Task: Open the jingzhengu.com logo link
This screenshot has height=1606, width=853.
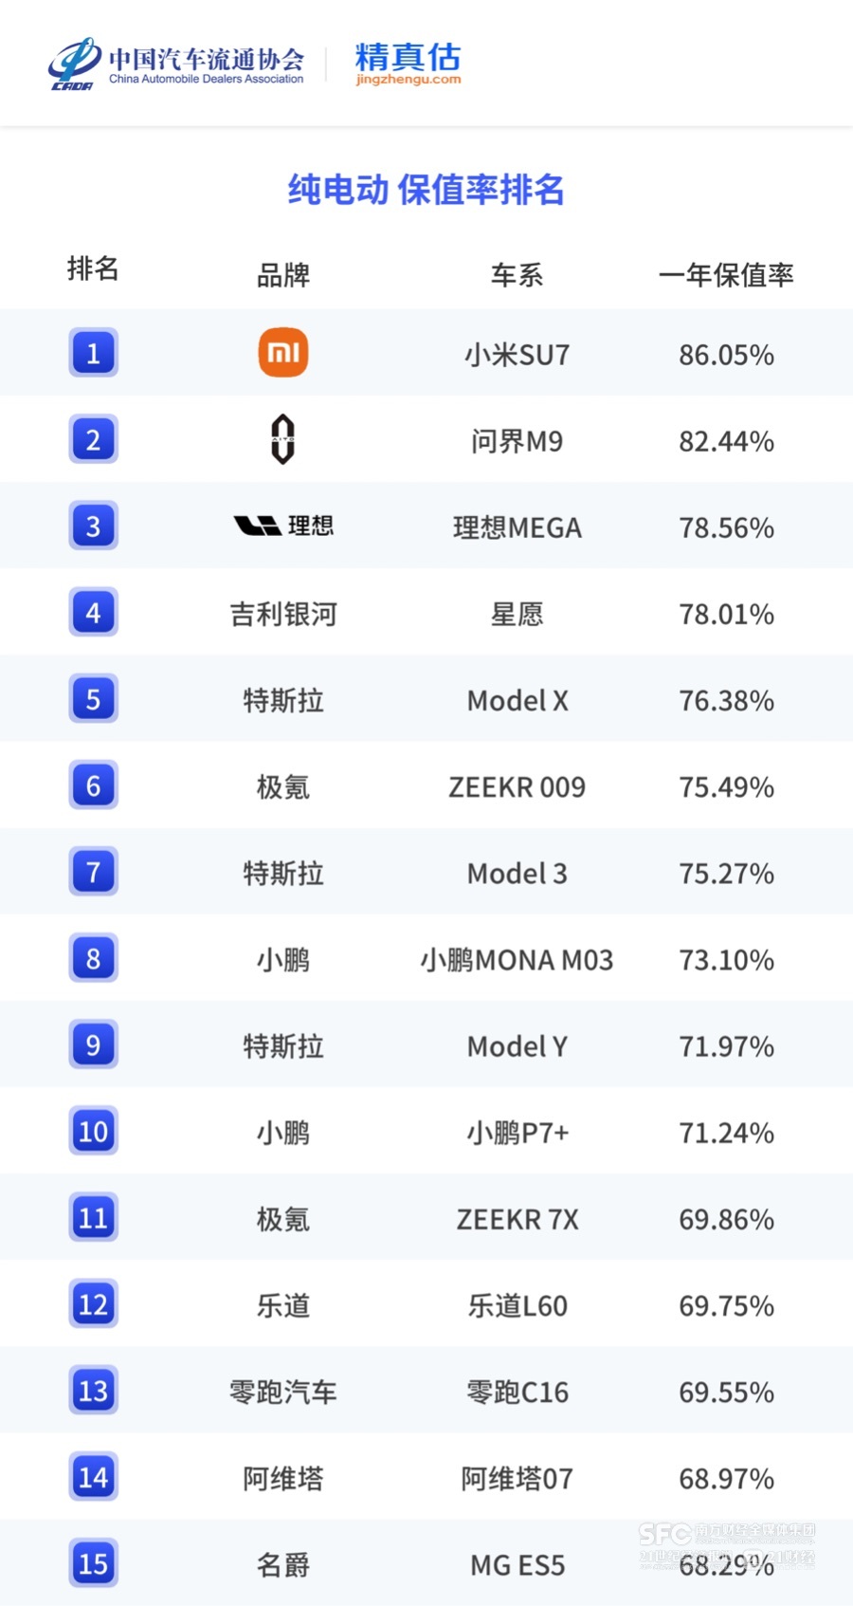Action: click(408, 64)
